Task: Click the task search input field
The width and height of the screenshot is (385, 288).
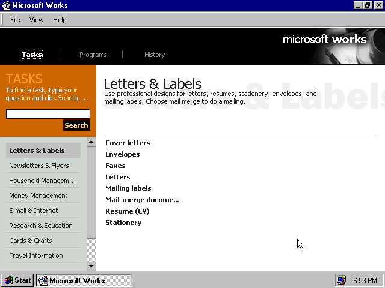Action: tap(48, 114)
